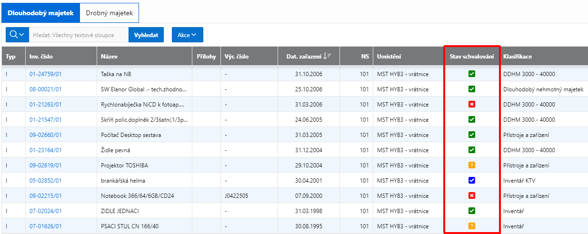Viewport: 588px width, 234px height.
Task: Expand the Akce actions menu
Action: tap(187, 35)
